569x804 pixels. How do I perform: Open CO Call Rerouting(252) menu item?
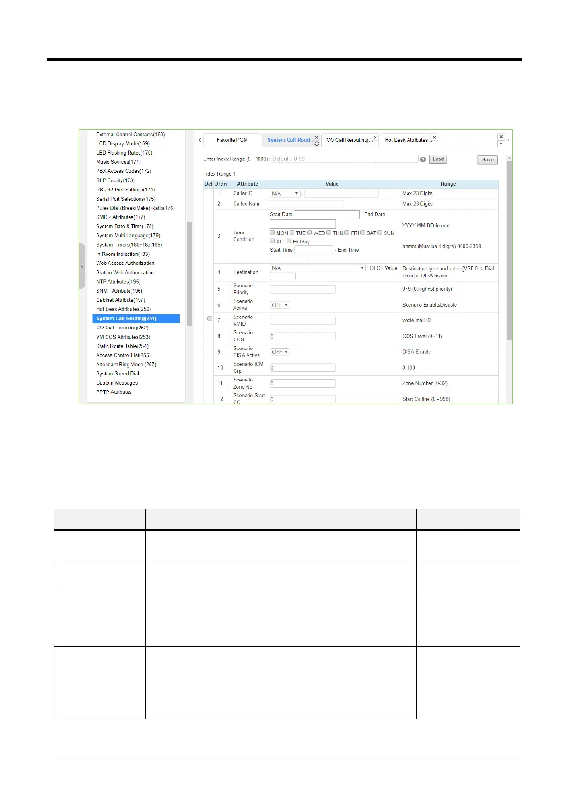point(122,328)
